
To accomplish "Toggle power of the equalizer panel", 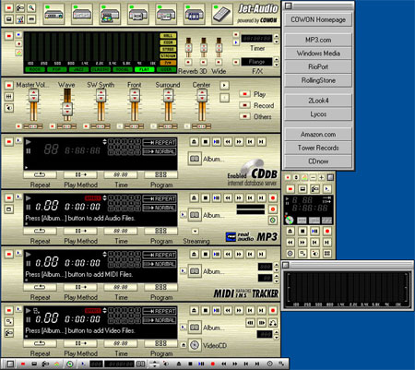I will (9, 36).
